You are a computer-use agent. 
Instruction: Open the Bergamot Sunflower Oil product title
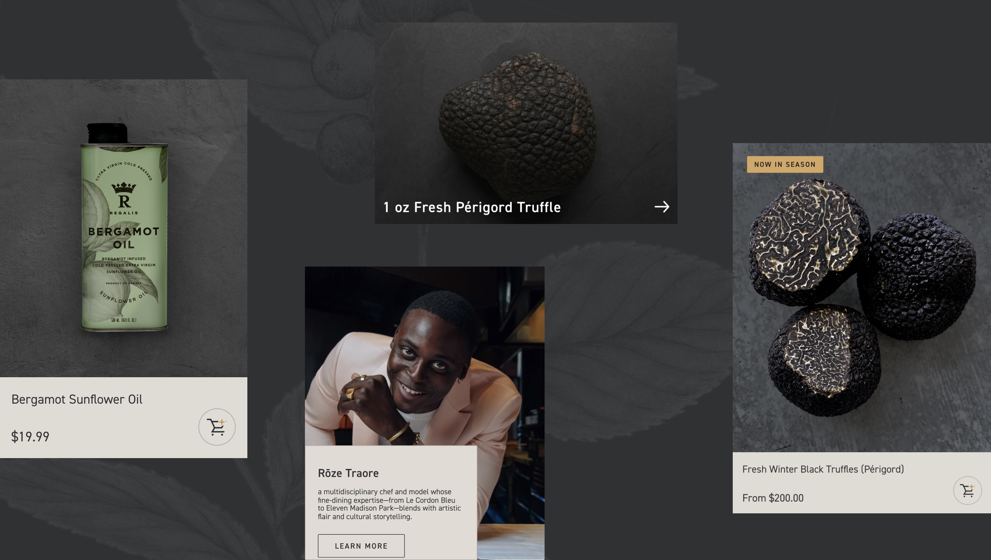point(77,399)
